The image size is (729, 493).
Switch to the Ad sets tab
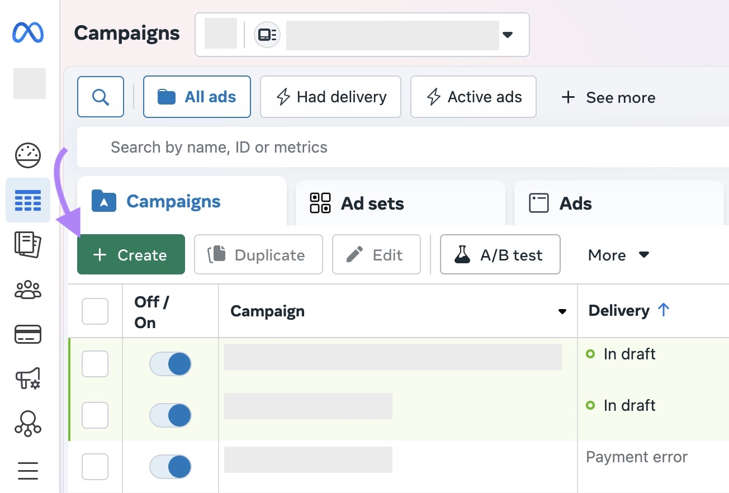tap(372, 203)
